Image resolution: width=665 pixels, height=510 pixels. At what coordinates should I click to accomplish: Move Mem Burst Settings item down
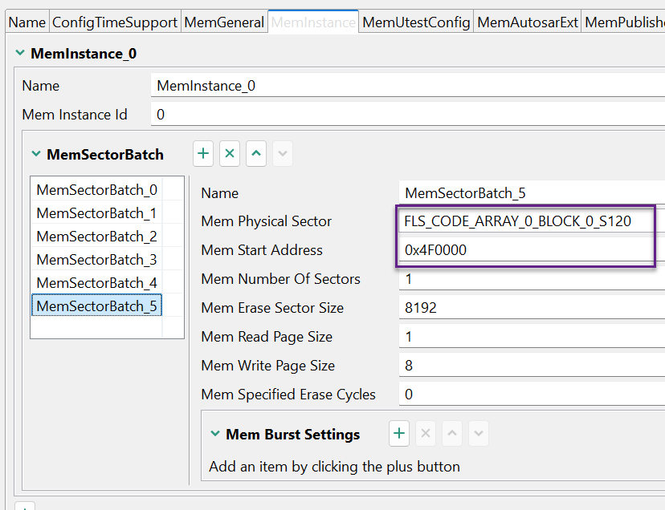point(479,433)
